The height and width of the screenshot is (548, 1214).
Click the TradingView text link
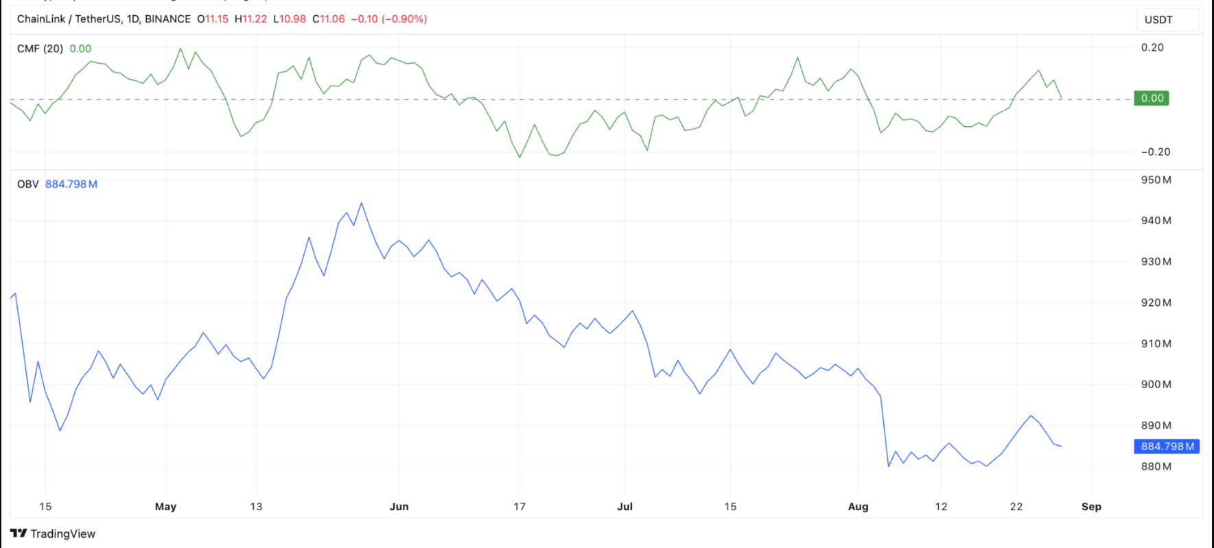[62, 534]
